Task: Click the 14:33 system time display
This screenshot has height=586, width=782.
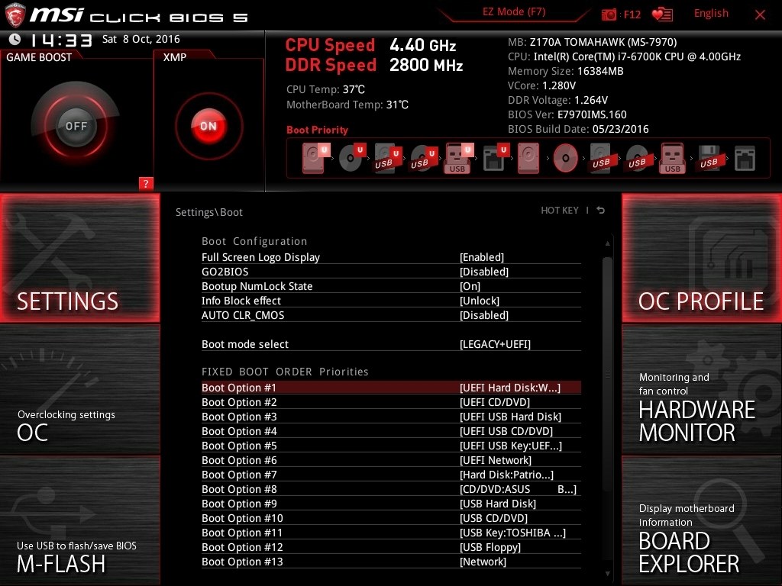Action: click(x=61, y=40)
